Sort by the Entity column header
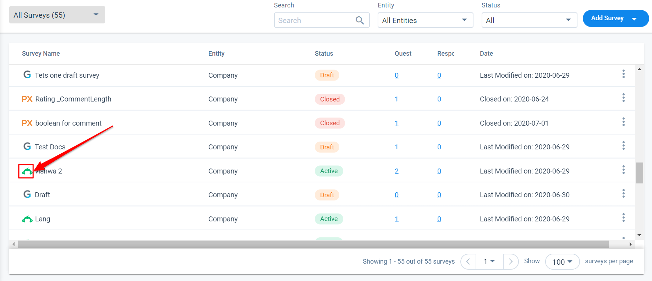 [x=216, y=54]
